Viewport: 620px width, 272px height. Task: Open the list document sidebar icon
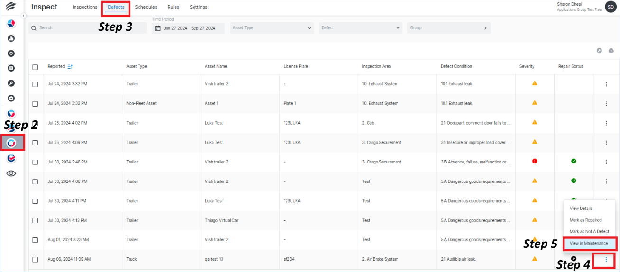coord(11,68)
